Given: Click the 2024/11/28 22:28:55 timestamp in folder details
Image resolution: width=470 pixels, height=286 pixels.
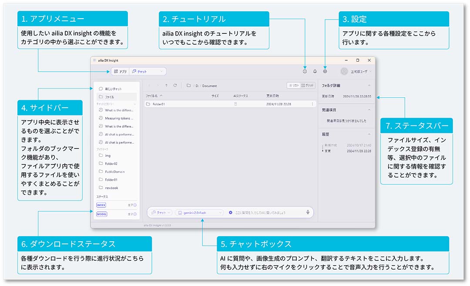Looking at the screenshot, I should [x=357, y=96].
